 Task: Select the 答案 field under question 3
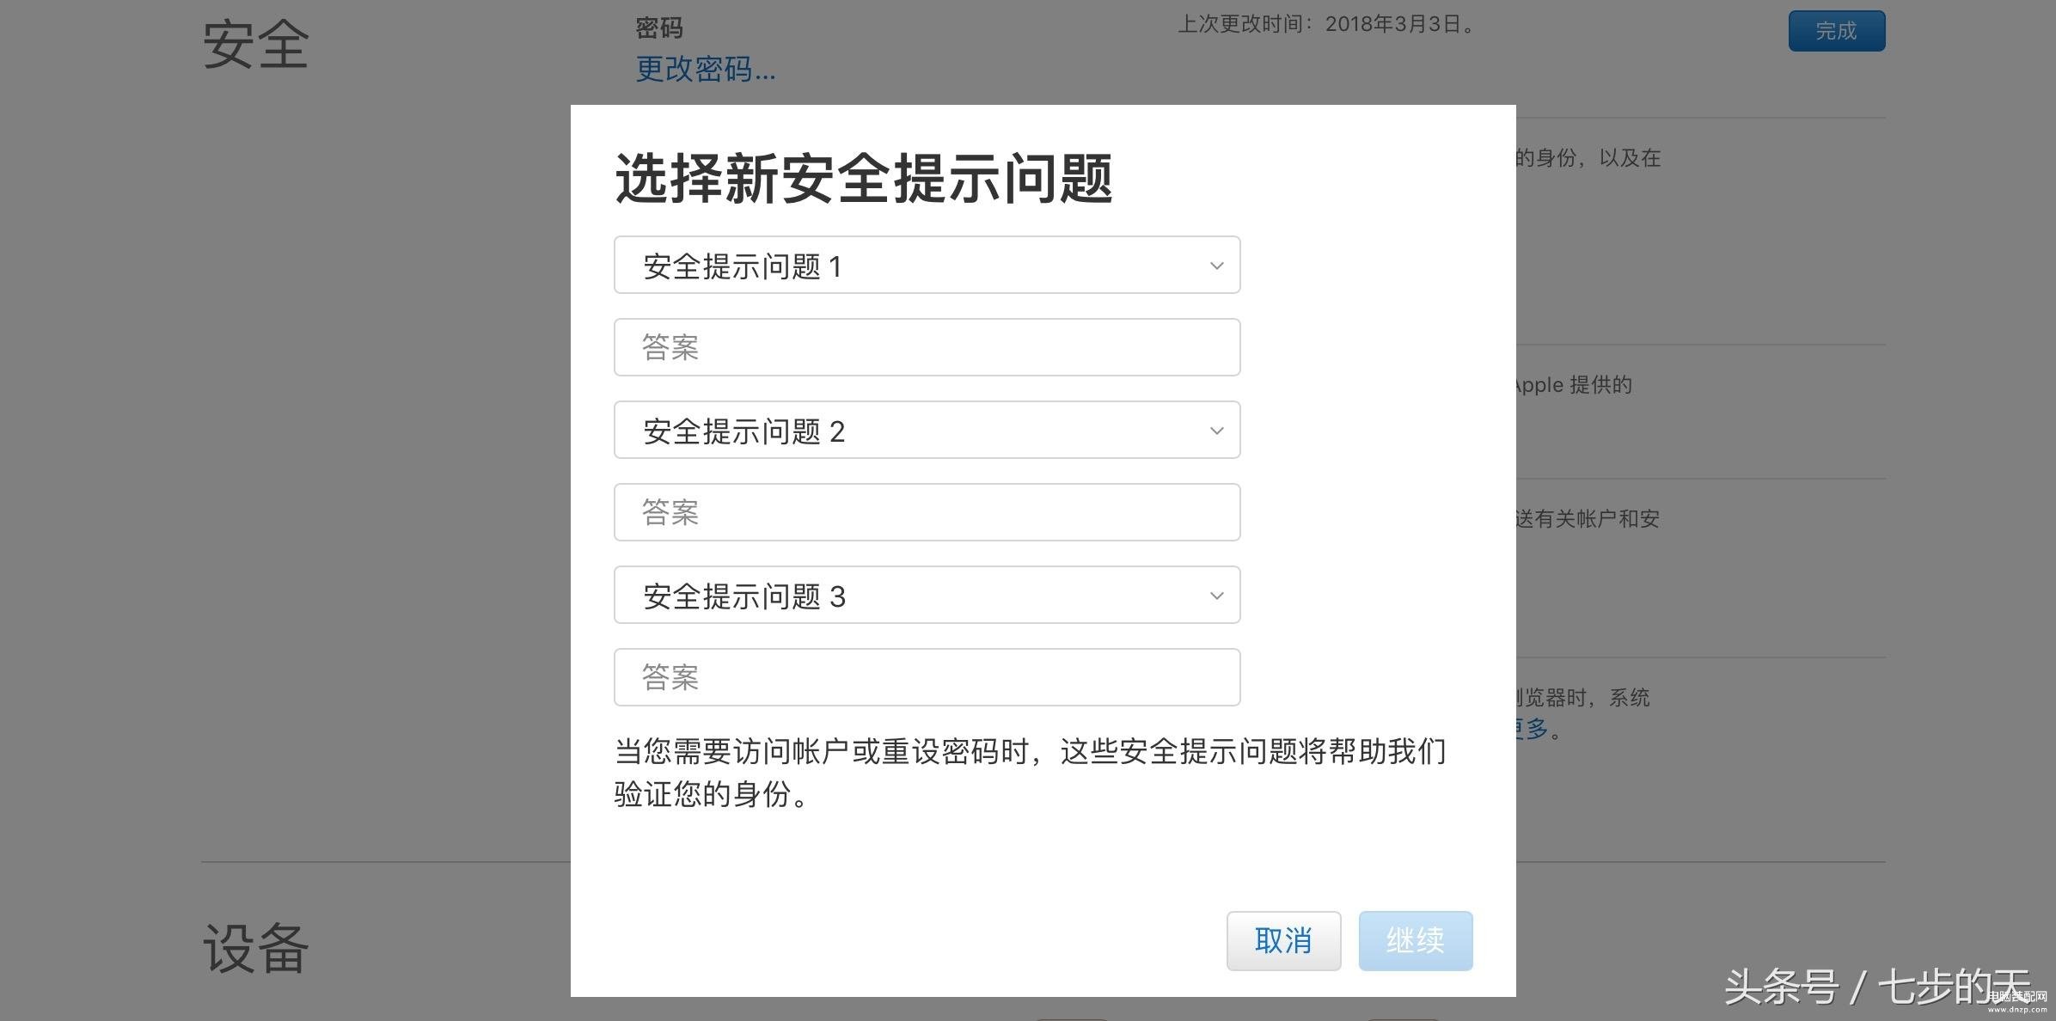tap(927, 677)
